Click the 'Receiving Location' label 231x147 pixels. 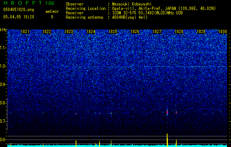(x=86, y=8)
